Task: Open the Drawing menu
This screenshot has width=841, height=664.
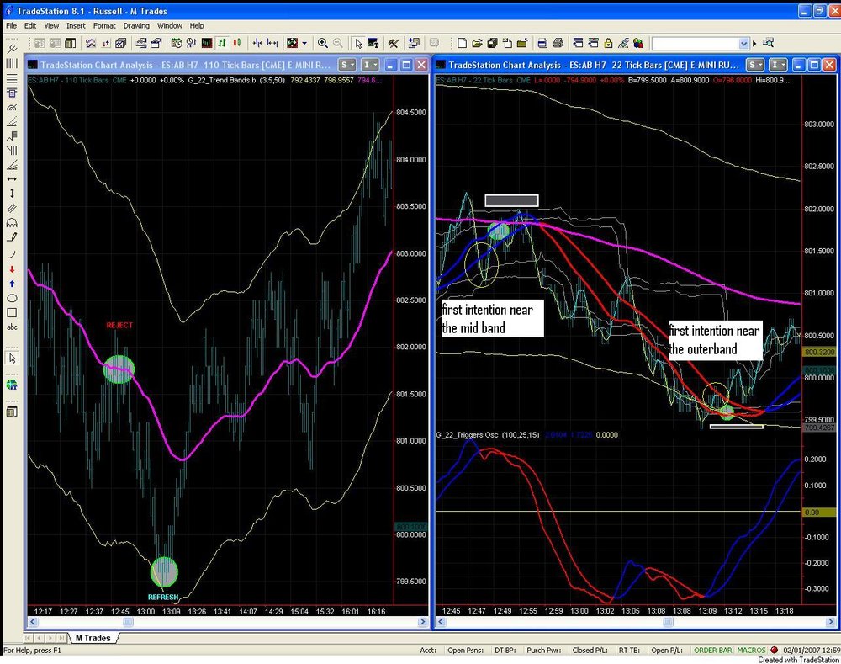Action: pos(136,25)
